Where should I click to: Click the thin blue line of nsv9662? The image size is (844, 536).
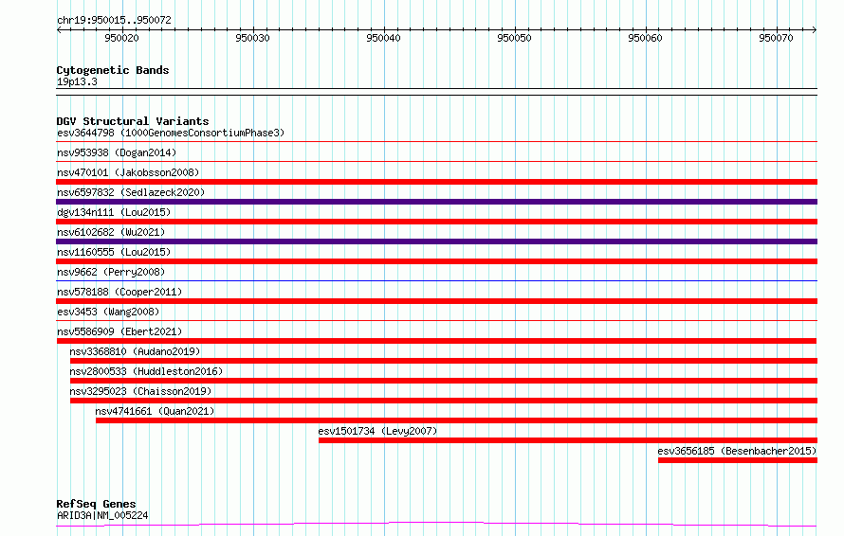(x=436, y=280)
